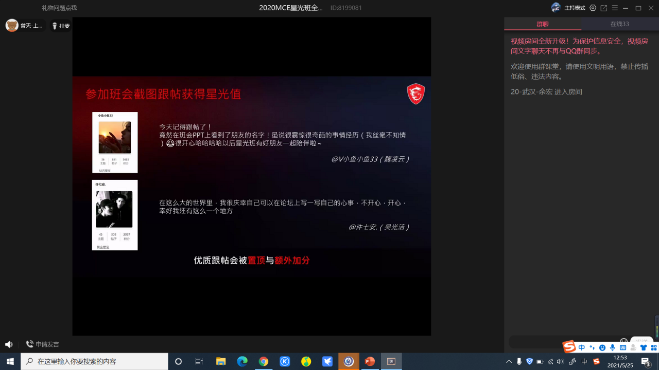This screenshot has height=370, width=659.
Task: Click 排麦 microphone queue button
Action: pyautogui.click(x=61, y=26)
